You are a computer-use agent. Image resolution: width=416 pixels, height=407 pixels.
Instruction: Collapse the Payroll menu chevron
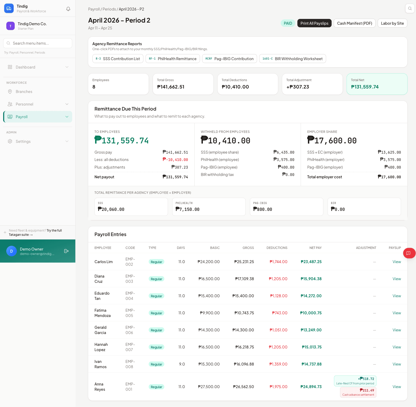click(x=67, y=117)
